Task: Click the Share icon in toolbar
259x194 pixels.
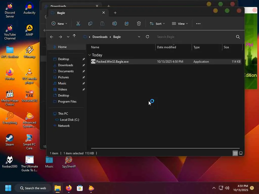Action: (x=127, y=23)
